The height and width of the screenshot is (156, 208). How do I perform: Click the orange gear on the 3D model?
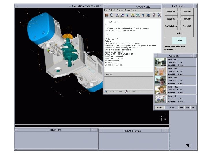click(x=67, y=36)
